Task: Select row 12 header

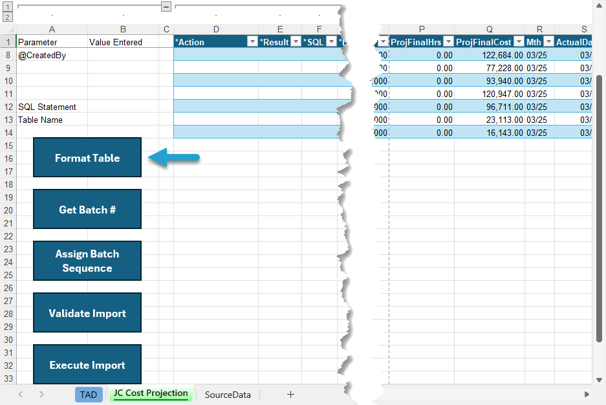Action: (8, 107)
